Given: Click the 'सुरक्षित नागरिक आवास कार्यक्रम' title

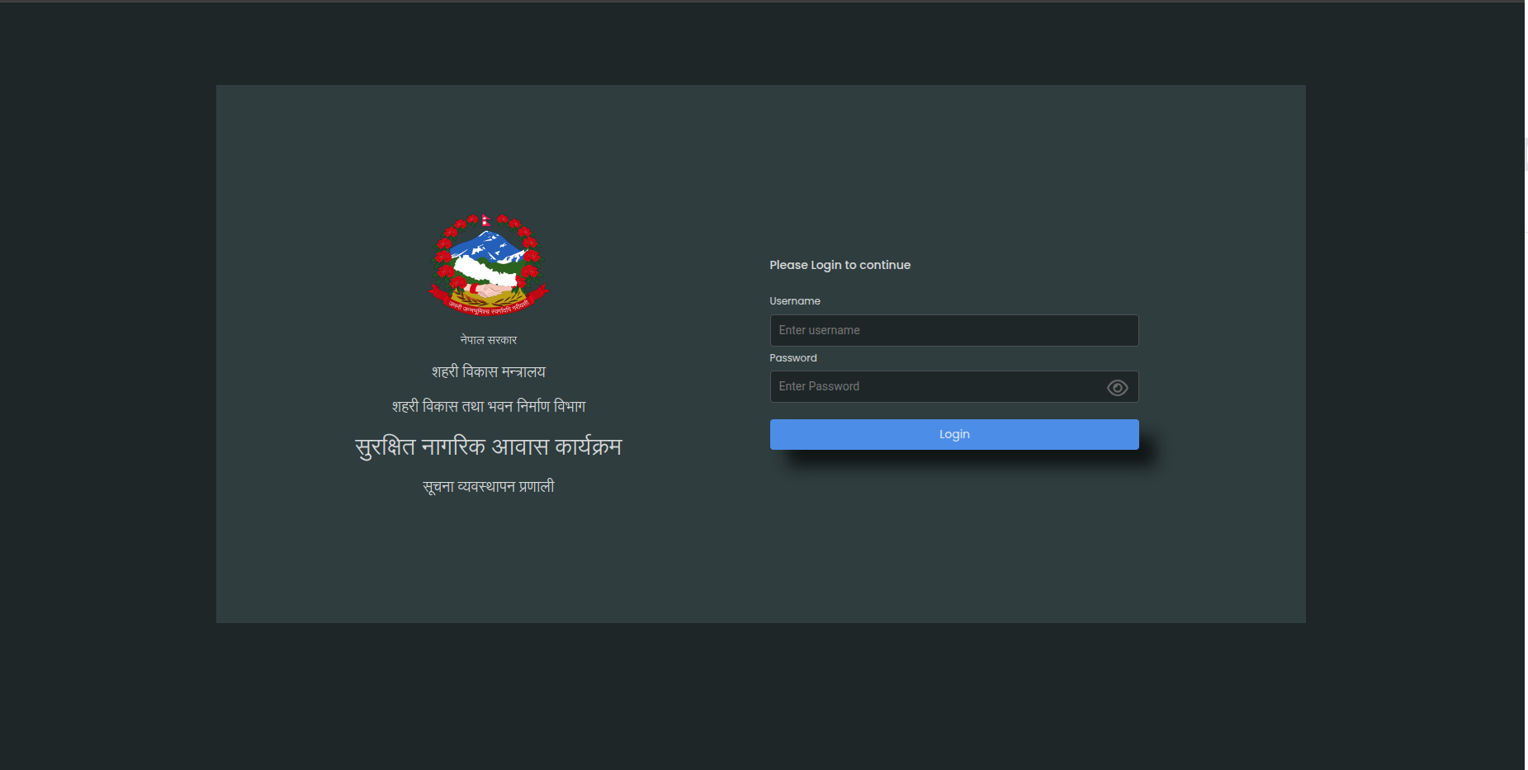Looking at the screenshot, I should (x=489, y=446).
